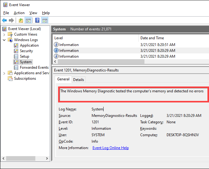Screen dimensions: 209x169
Task: Open Event Log Online Help link
Action: tap(110, 148)
